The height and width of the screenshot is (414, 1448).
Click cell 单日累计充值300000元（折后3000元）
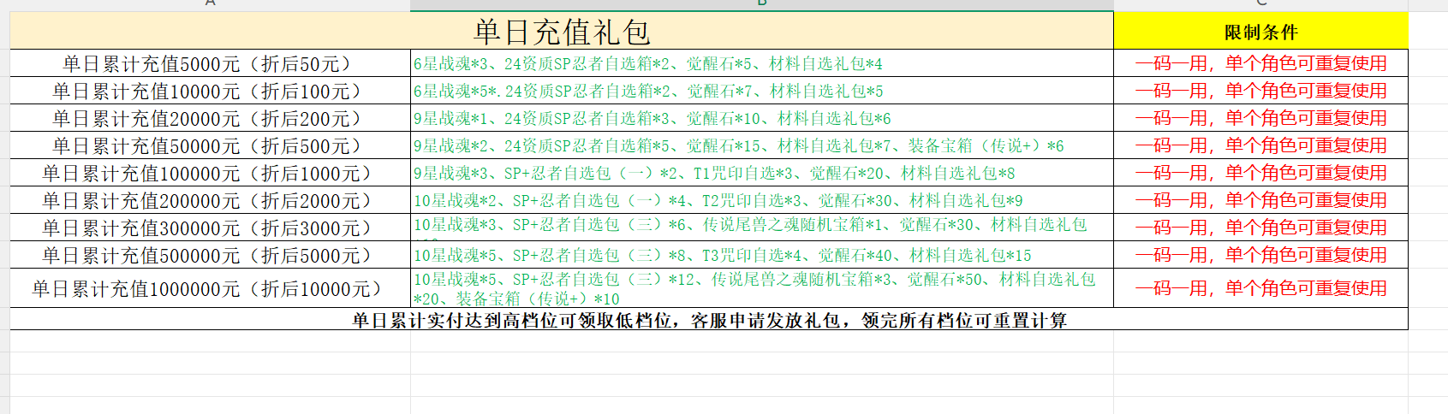tap(210, 228)
